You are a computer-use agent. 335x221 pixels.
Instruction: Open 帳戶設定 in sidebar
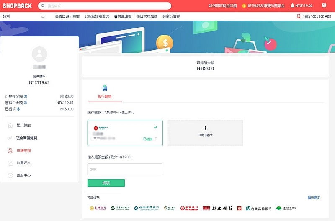(x=23, y=126)
